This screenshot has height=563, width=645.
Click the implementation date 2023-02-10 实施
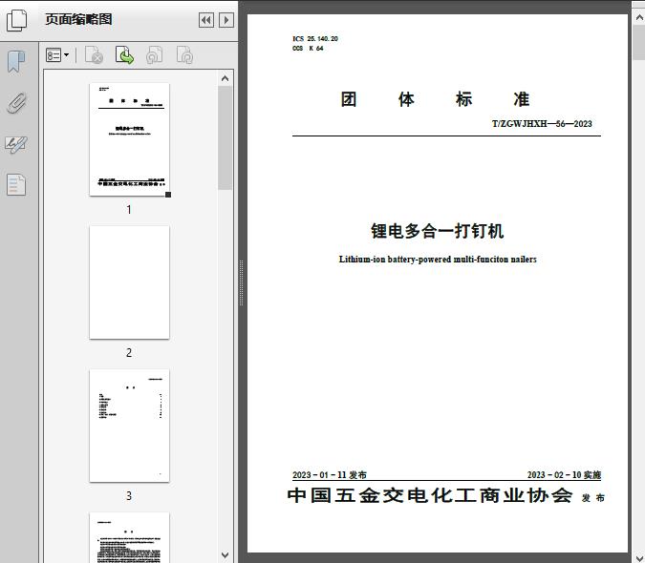[x=564, y=474]
